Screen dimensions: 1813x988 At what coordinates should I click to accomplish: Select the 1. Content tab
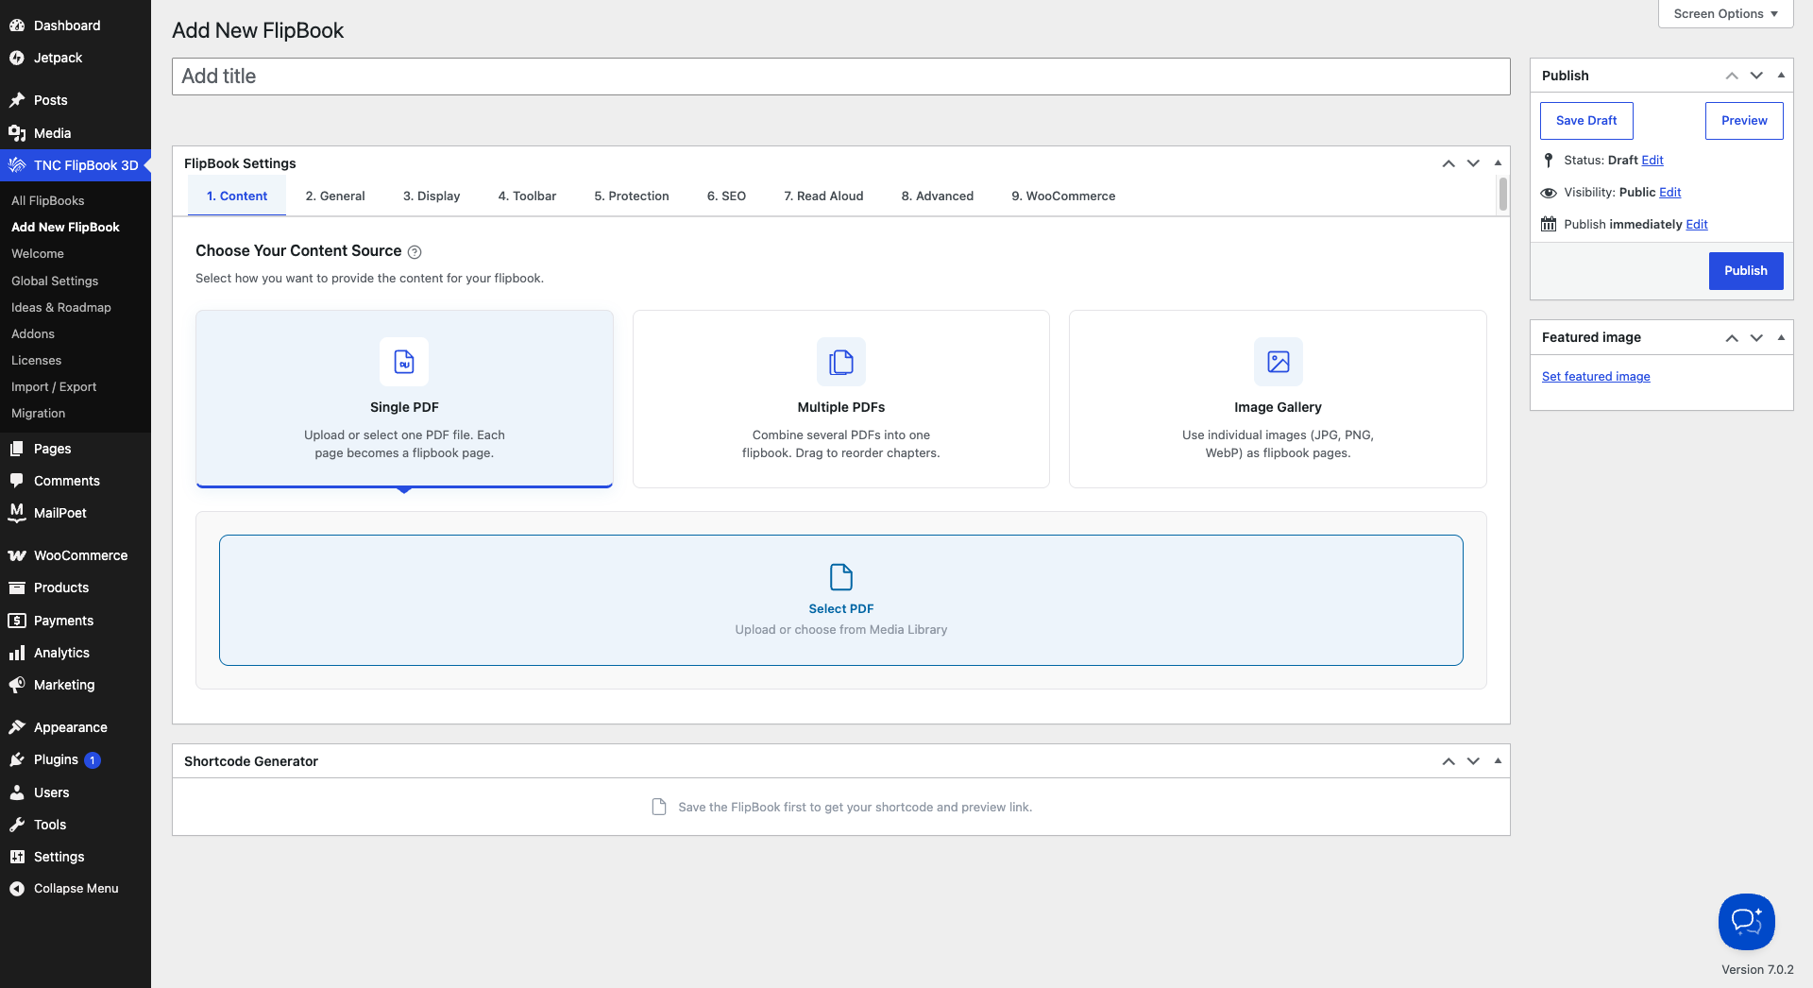point(237,196)
